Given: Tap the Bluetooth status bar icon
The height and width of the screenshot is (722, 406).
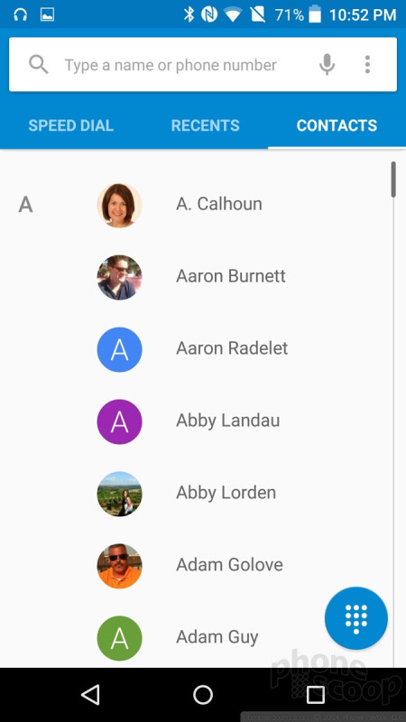Looking at the screenshot, I should pos(189,14).
